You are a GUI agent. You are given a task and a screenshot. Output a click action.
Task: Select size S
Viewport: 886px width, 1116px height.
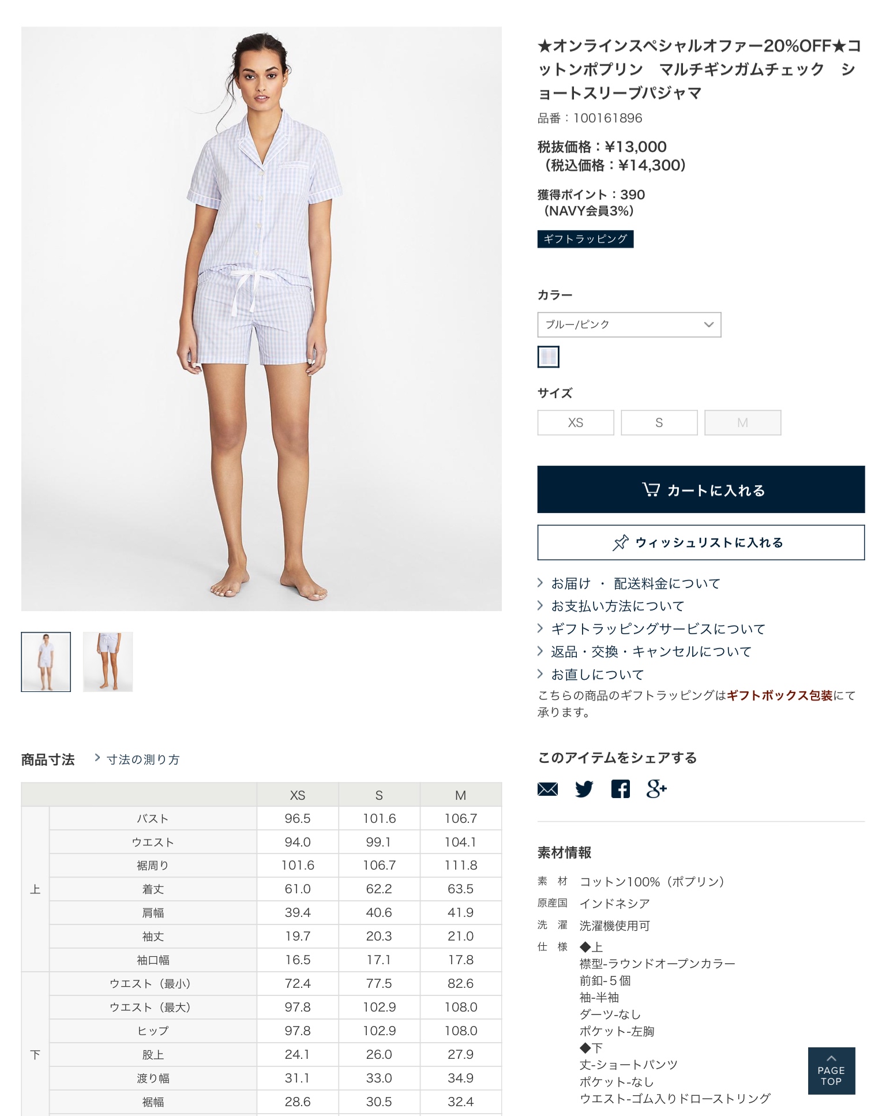pos(659,422)
